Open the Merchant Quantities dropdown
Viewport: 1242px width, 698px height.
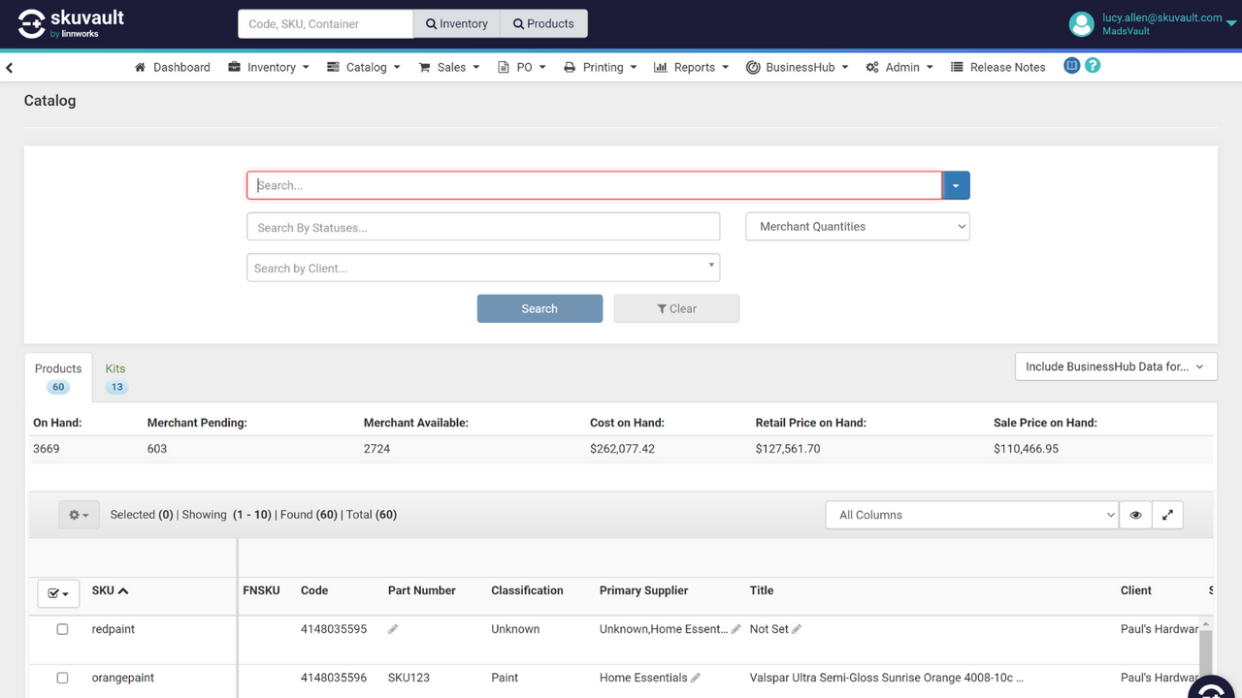pyautogui.click(x=857, y=226)
